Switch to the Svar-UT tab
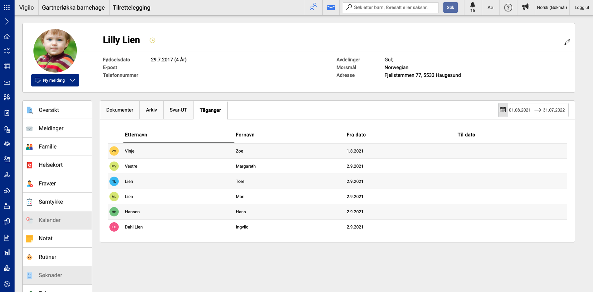This screenshot has width=593, height=292. click(178, 110)
